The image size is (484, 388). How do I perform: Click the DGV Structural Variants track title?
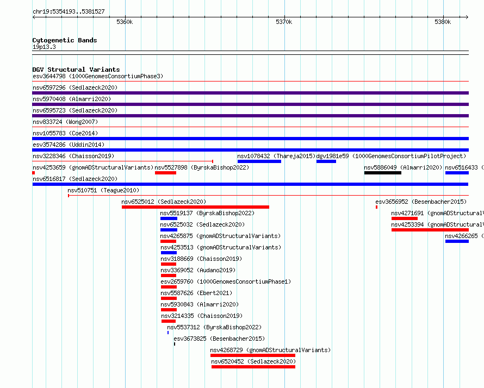point(76,70)
